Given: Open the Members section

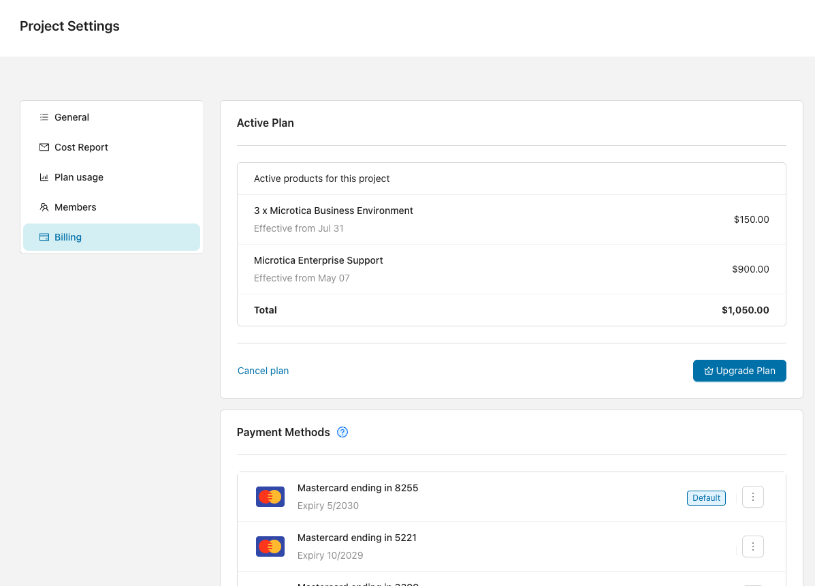Looking at the screenshot, I should coord(111,207).
